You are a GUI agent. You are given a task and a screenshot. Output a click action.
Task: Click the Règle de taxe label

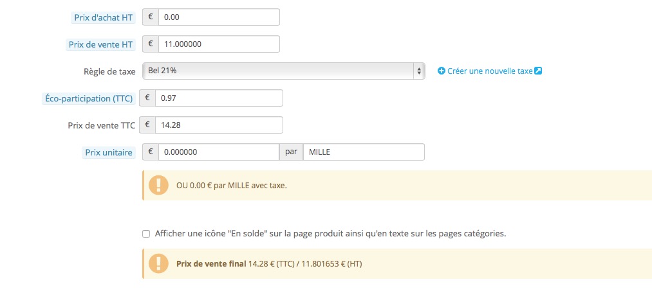click(x=109, y=71)
